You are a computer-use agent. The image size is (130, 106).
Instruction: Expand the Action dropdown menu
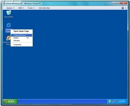(x=10, y=8)
